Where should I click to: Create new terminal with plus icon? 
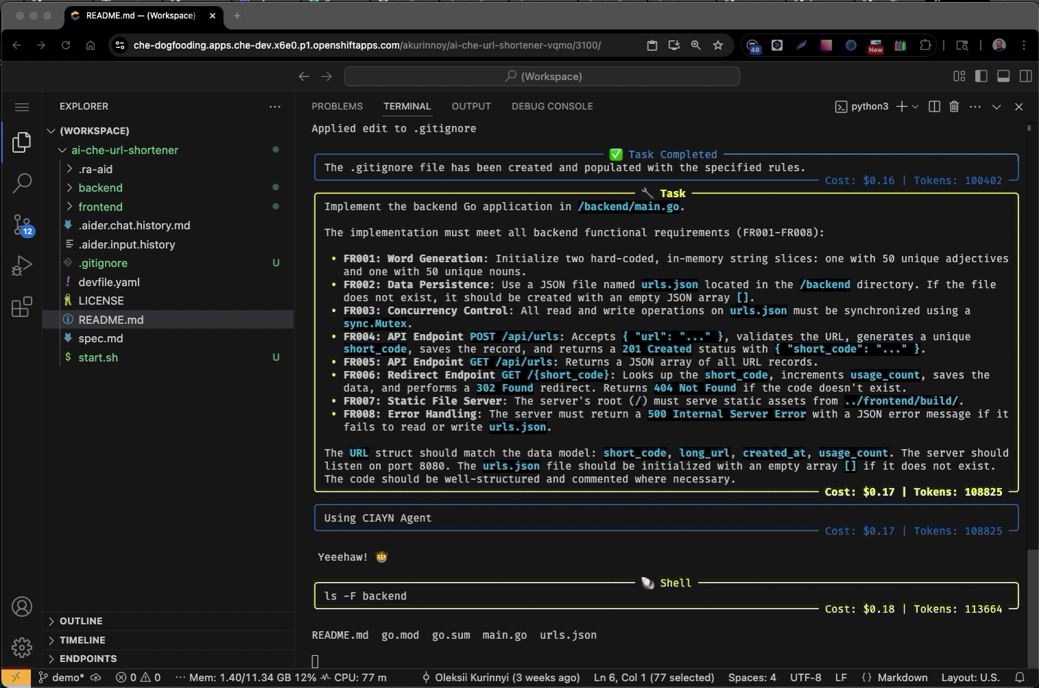[902, 106]
